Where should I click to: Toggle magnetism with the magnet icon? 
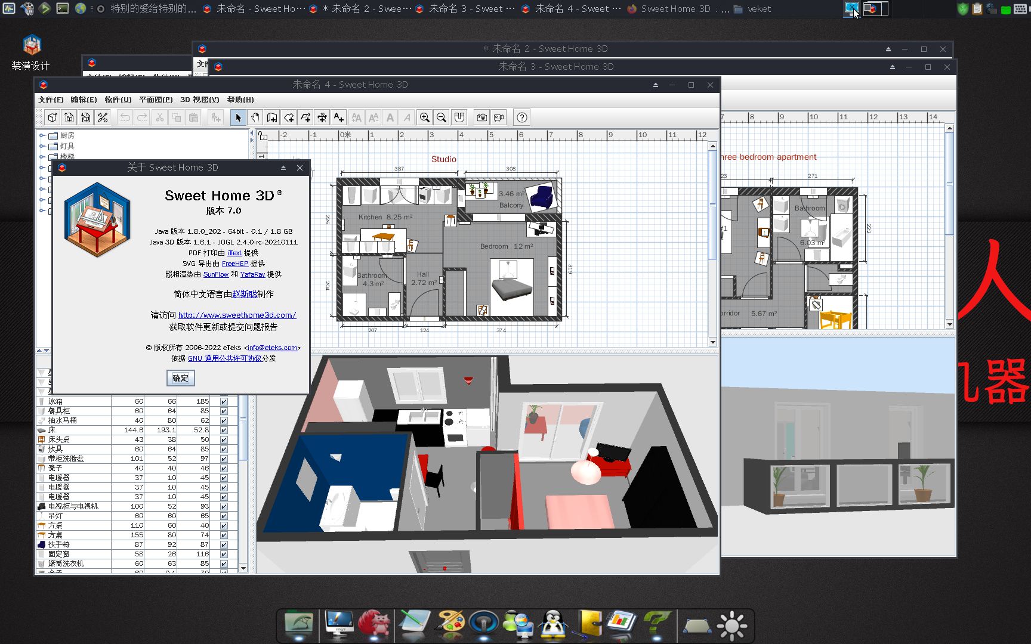(459, 117)
